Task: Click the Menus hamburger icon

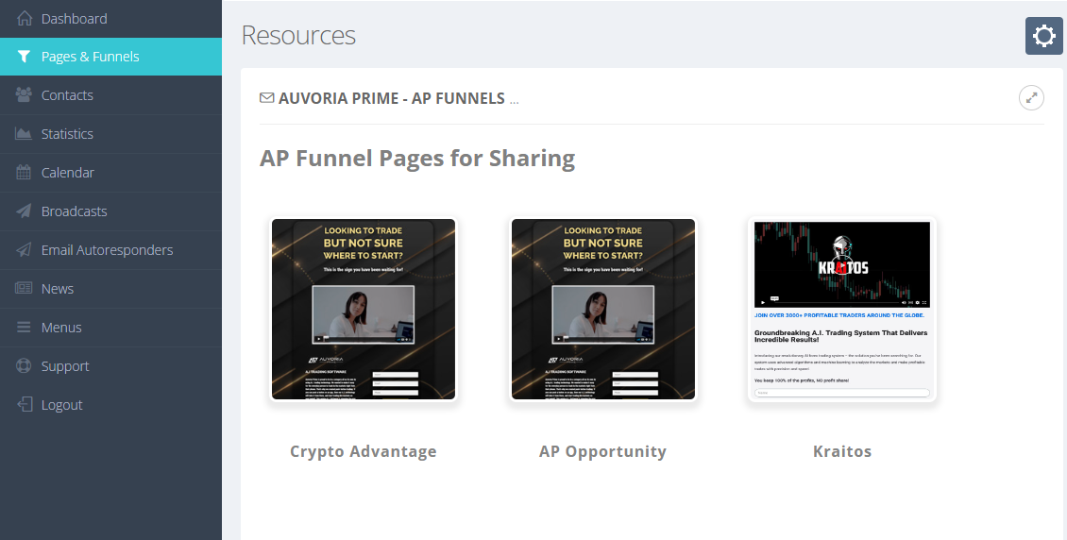Action: pos(24,328)
